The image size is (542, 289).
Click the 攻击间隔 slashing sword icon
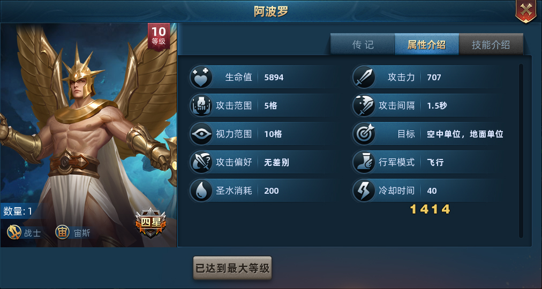coord(364,105)
